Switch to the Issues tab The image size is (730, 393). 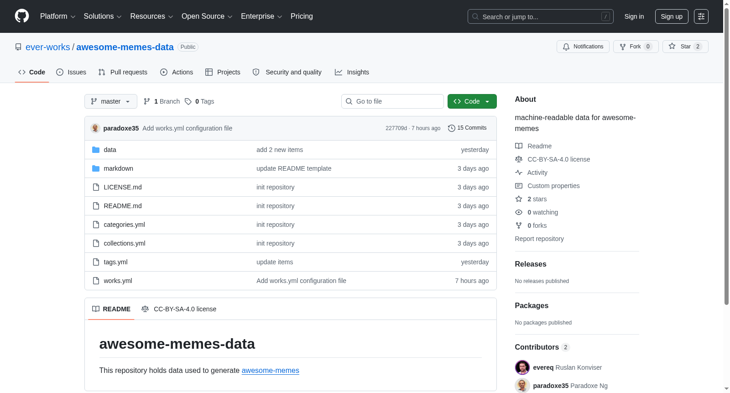coord(71,72)
